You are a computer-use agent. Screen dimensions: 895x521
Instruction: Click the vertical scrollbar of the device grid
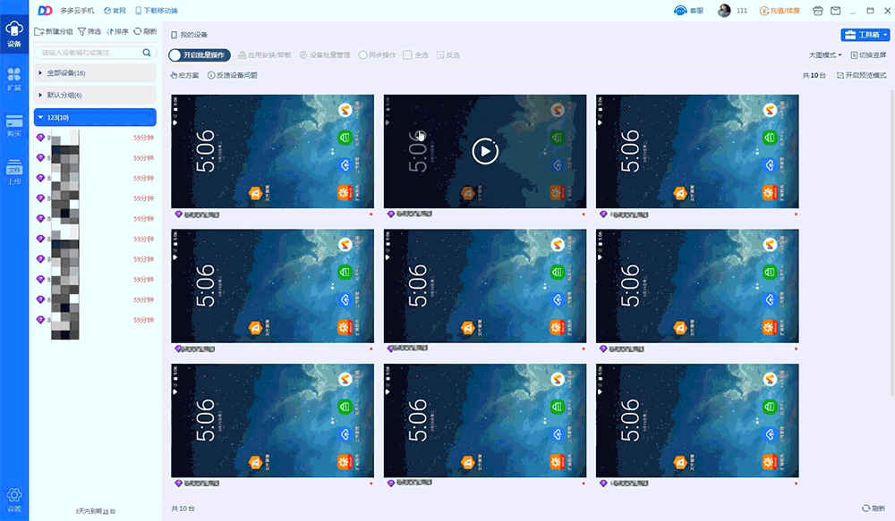point(892,242)
